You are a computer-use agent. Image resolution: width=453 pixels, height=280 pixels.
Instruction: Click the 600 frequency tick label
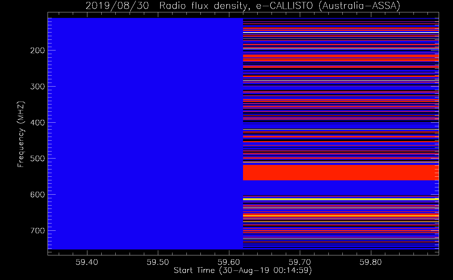(38, 195)
